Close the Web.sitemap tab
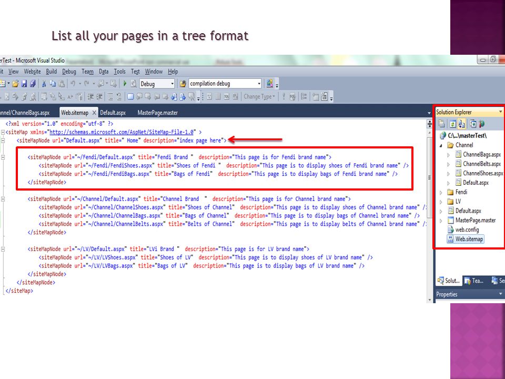 94,113
